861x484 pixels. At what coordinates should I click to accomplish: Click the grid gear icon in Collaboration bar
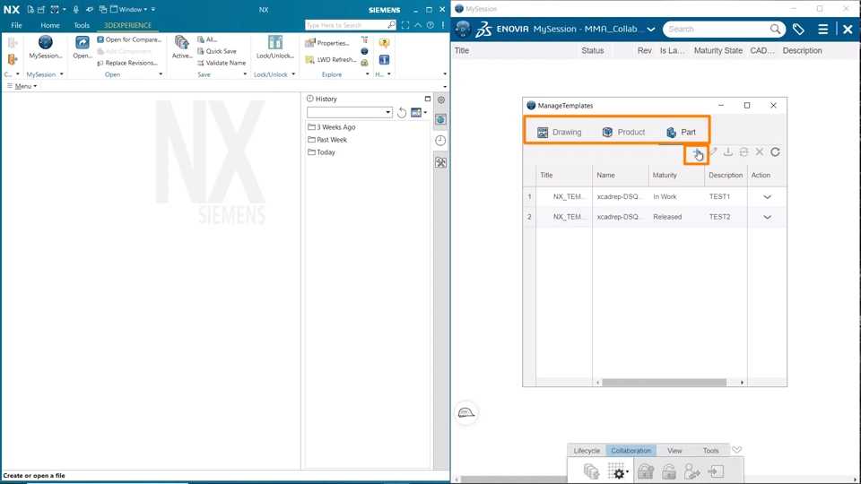[618, 471]
